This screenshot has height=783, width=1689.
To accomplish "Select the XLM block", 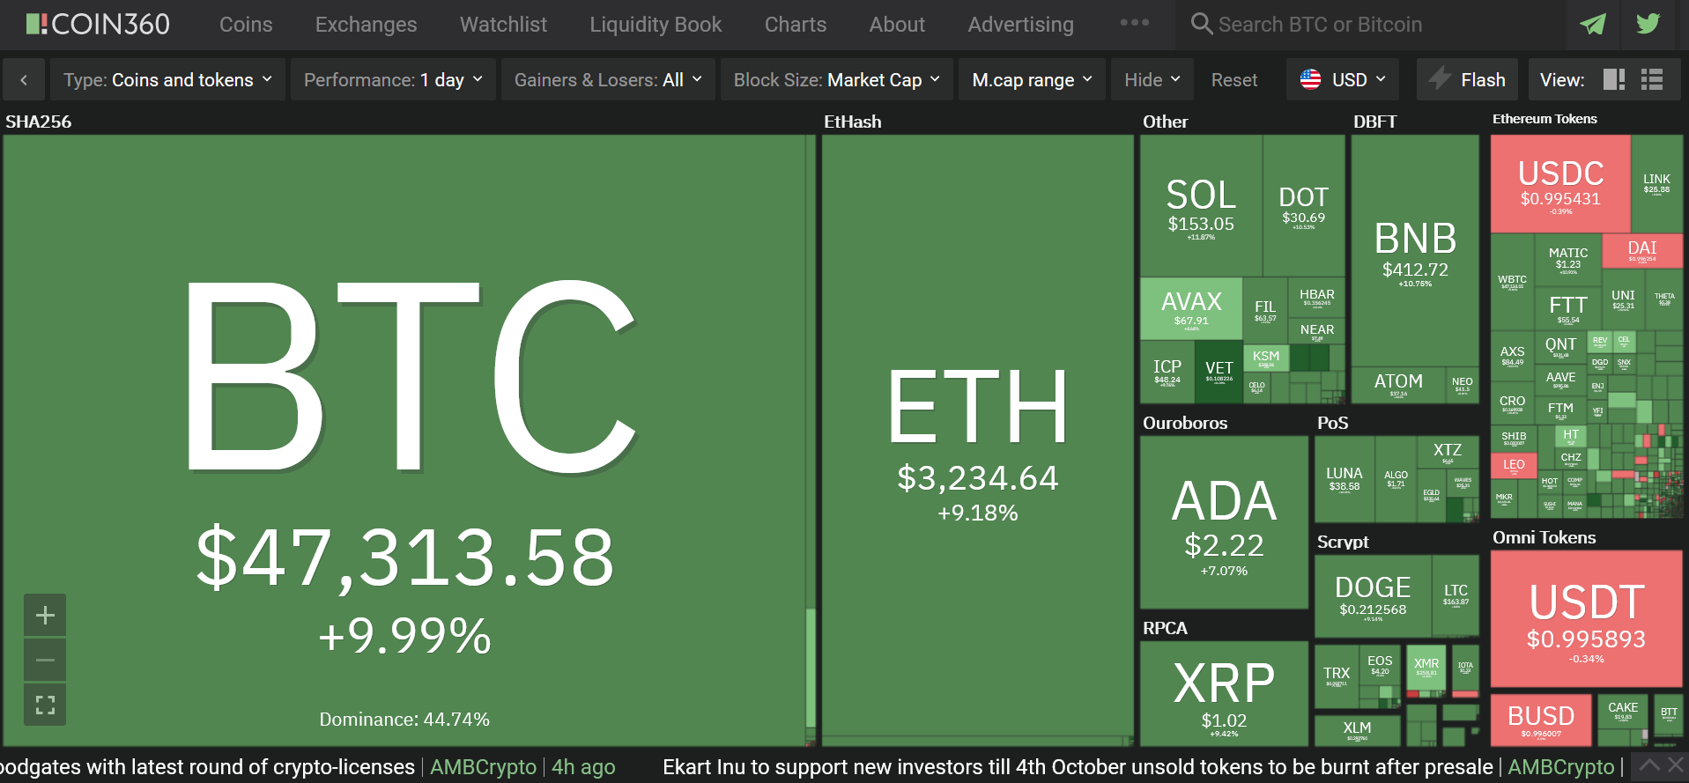I will click(x=1357, y=730).
